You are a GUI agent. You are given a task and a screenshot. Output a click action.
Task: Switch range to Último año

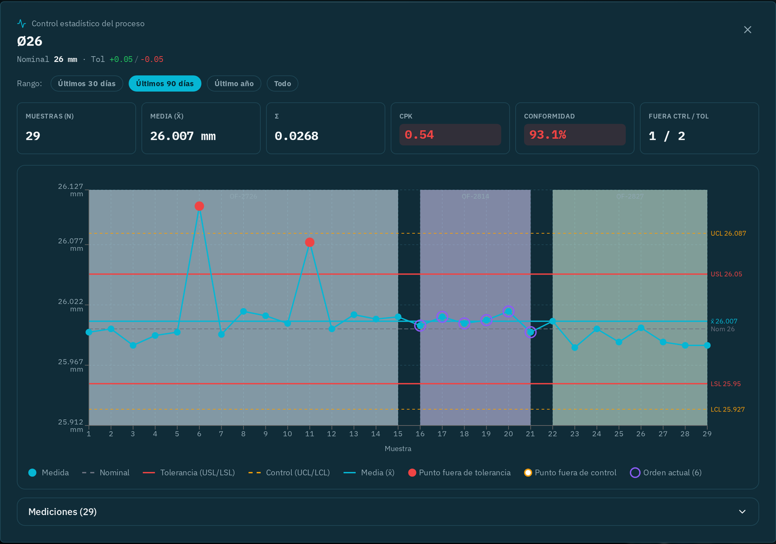click(x=234, y=84)
